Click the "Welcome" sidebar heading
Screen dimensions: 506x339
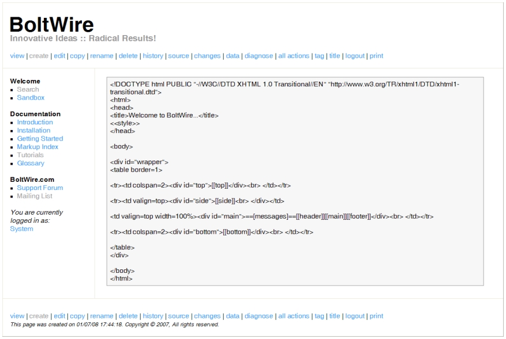25,81
